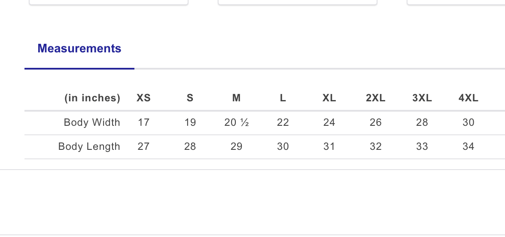Viewport: 505px width, 237px height.
Task: Click the M size column header
Action: pyautogui.click(x=236, y=98)
